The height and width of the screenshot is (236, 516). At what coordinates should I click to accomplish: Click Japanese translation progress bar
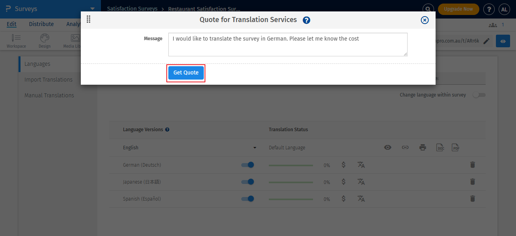(x=291, y=182)
